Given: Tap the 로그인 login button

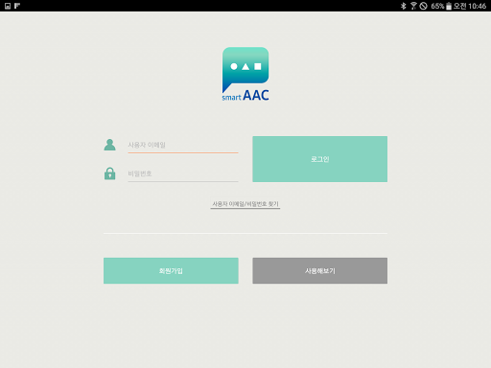Looking at the screenshot, I should (319, 159).
